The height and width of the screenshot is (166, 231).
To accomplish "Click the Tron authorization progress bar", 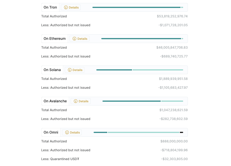I will click(137, 7).
